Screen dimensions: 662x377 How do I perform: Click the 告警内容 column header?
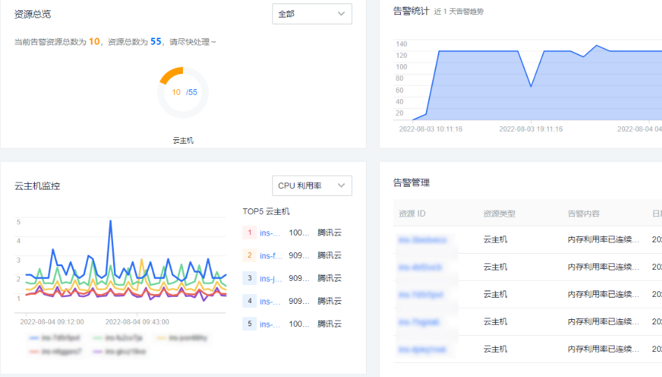[x=584, y=213]
